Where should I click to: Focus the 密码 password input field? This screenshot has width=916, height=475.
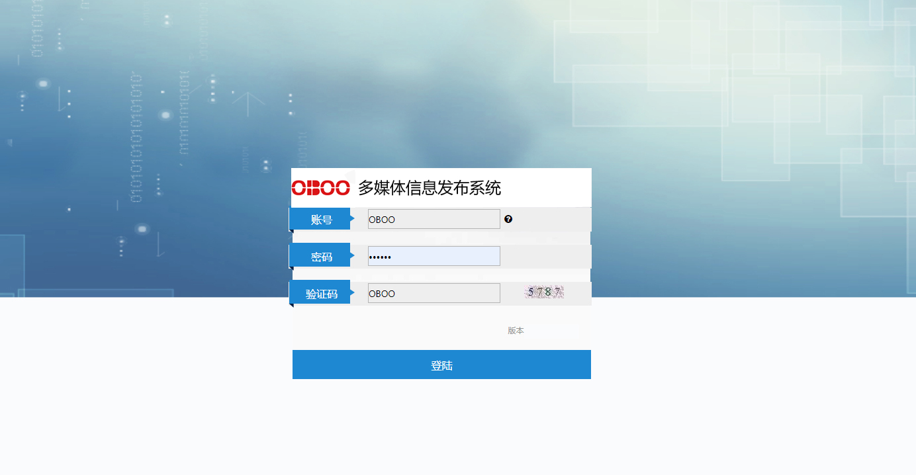coord(434,256)
